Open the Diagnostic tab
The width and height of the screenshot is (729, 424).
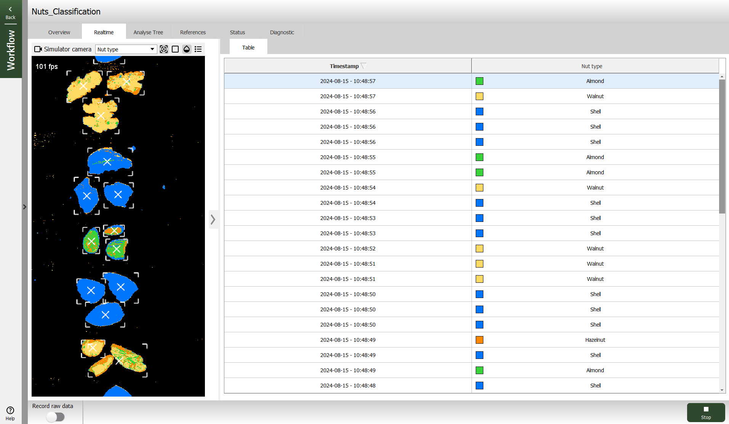click(282, 32)
